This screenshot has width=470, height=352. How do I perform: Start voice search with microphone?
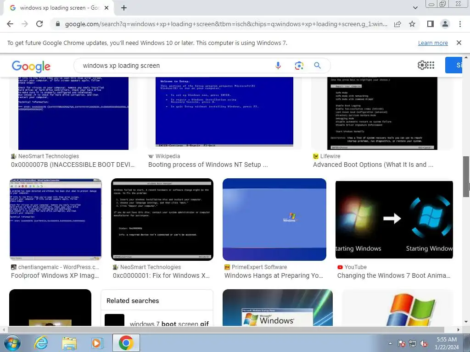pos(278,66)
